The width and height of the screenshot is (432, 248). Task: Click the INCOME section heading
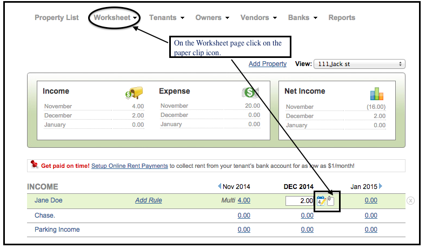42,187
